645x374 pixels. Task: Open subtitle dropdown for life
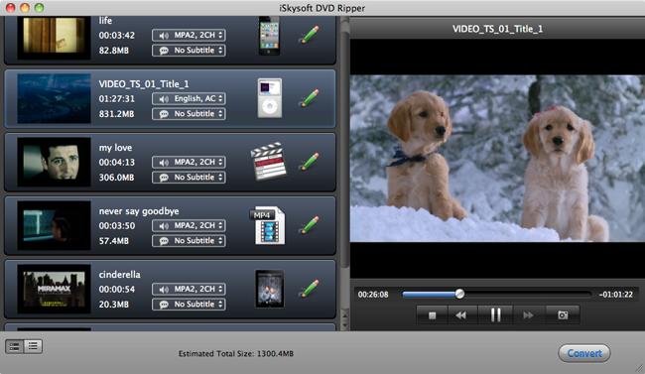(x=189, y=51)
